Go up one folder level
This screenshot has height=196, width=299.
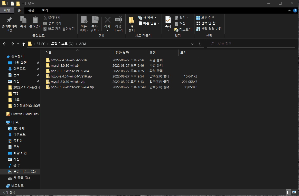click(x=23, y=44)
